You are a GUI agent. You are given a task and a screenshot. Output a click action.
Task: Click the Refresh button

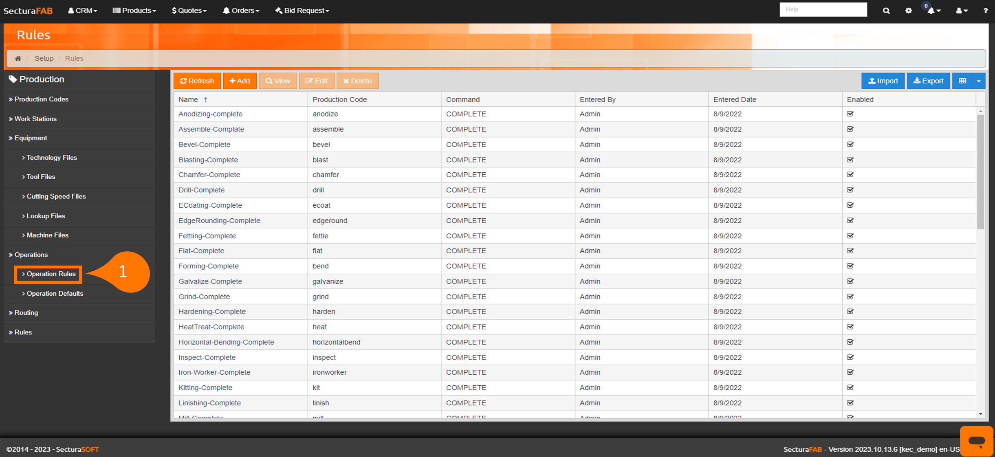tap(197, 81)
